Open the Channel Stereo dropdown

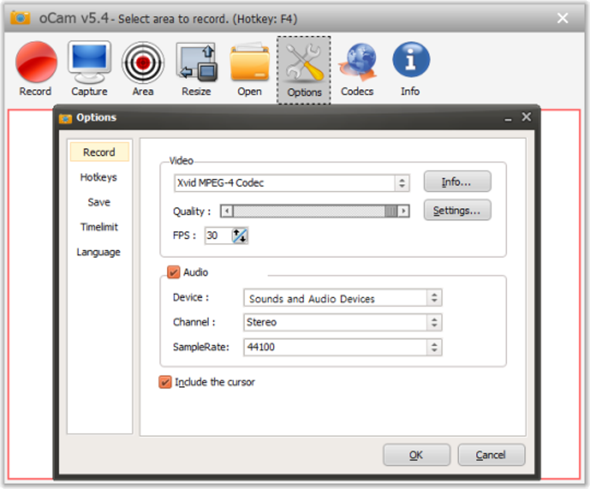[343, 323]
